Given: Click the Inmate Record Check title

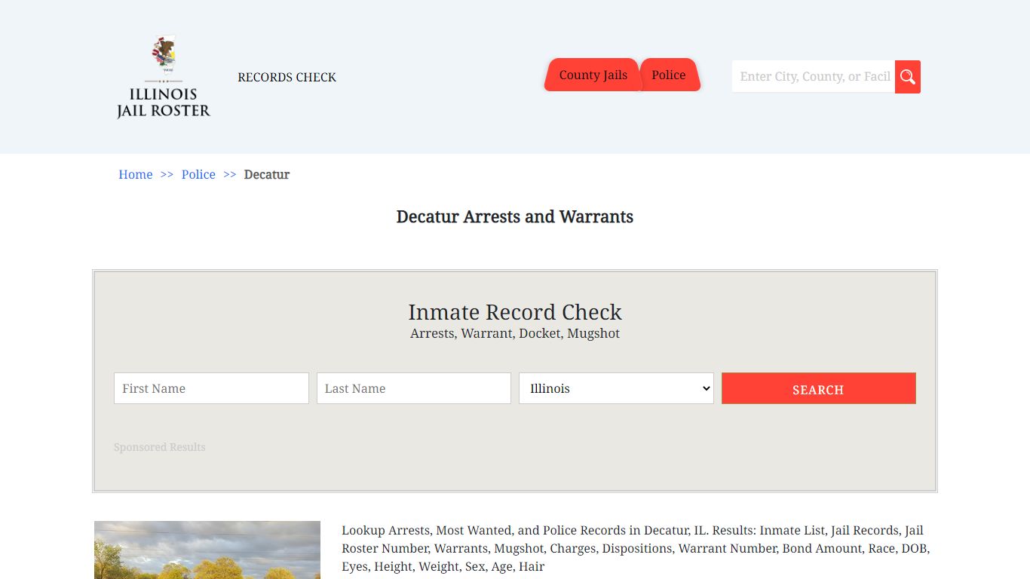Looking at the screenshot, I should (515, 312).
